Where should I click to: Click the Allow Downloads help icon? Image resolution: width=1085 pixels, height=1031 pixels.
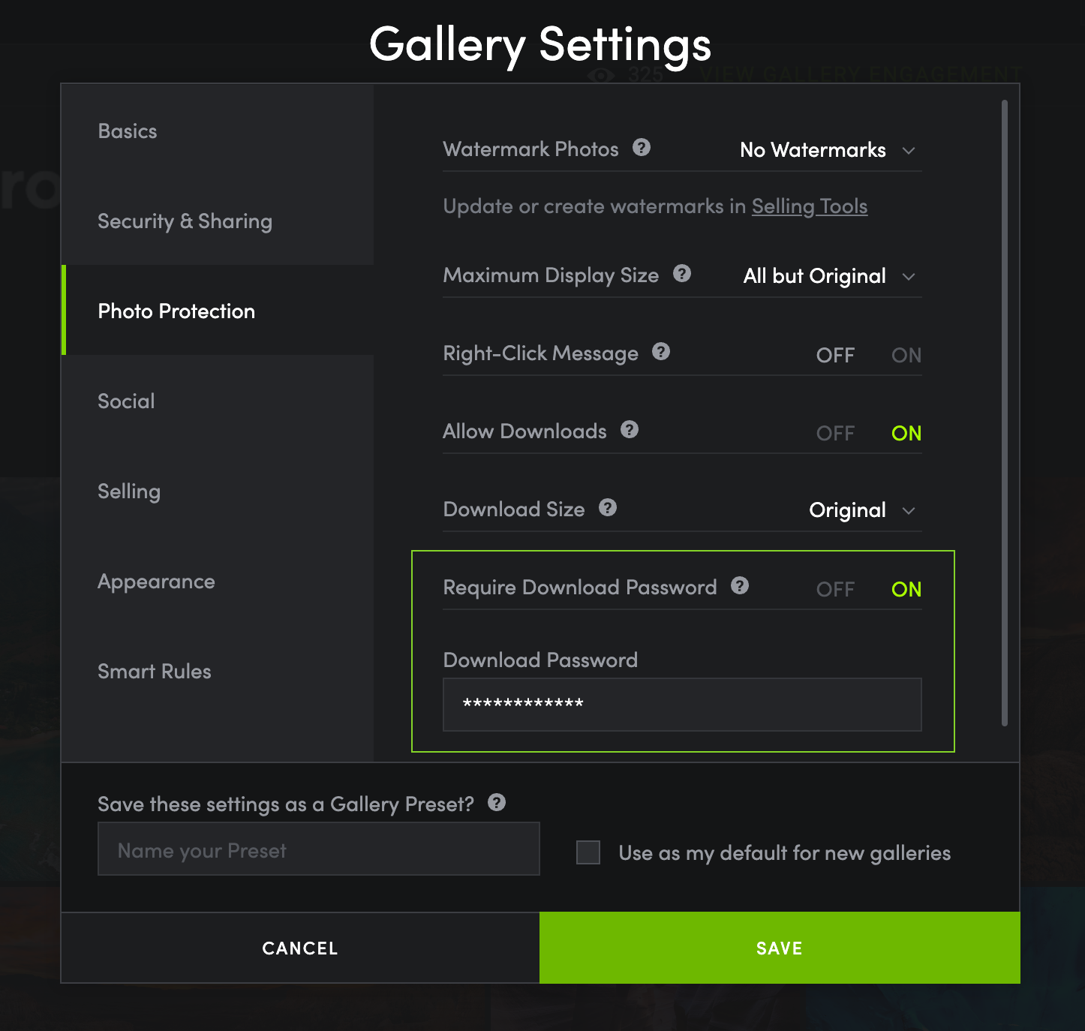tap(629, 429)
